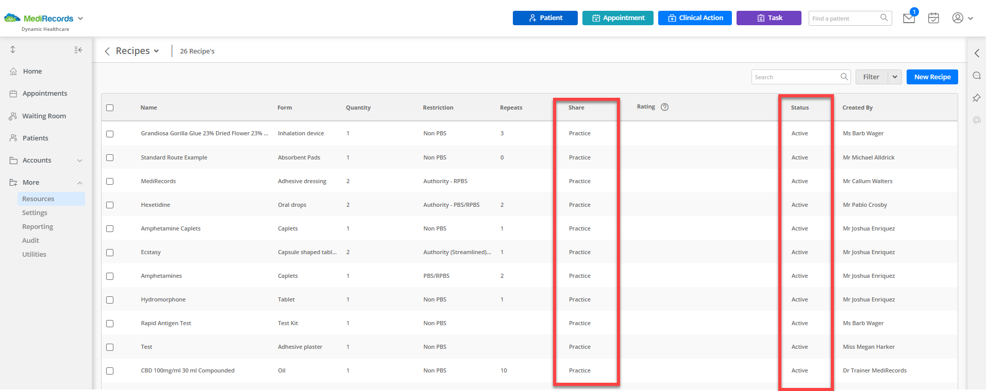Click 'Authority - PBS/RPBS' restriction cell
Image resolution: width=986 pixels, height=391 pixels.
[452, 205]
